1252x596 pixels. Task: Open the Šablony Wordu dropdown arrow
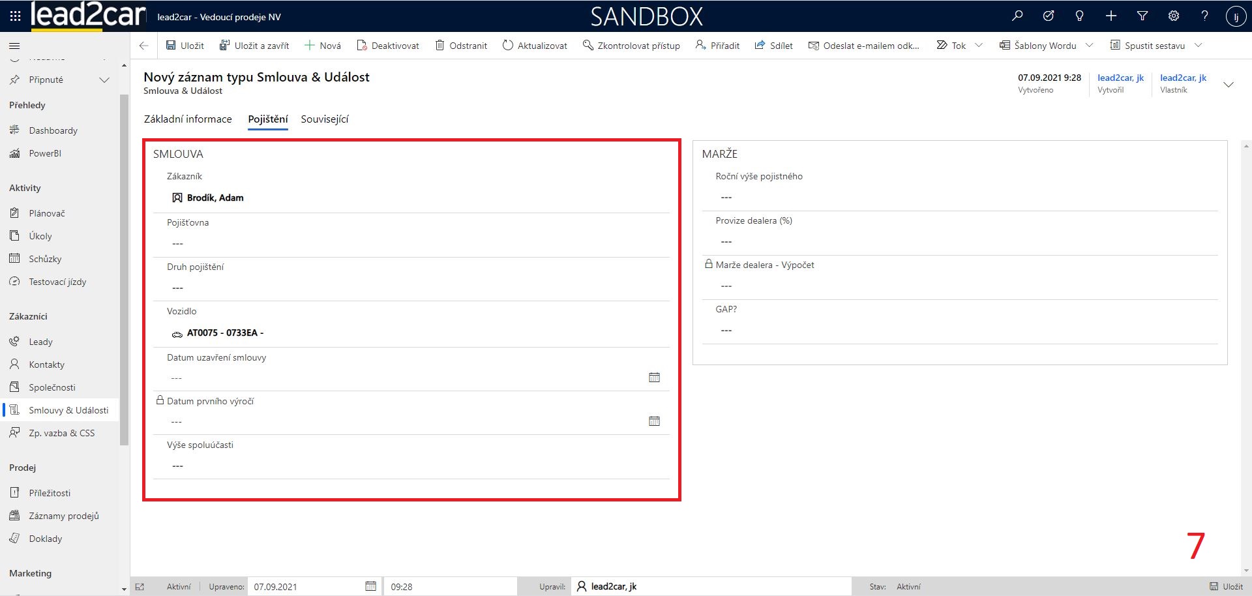1089,46
